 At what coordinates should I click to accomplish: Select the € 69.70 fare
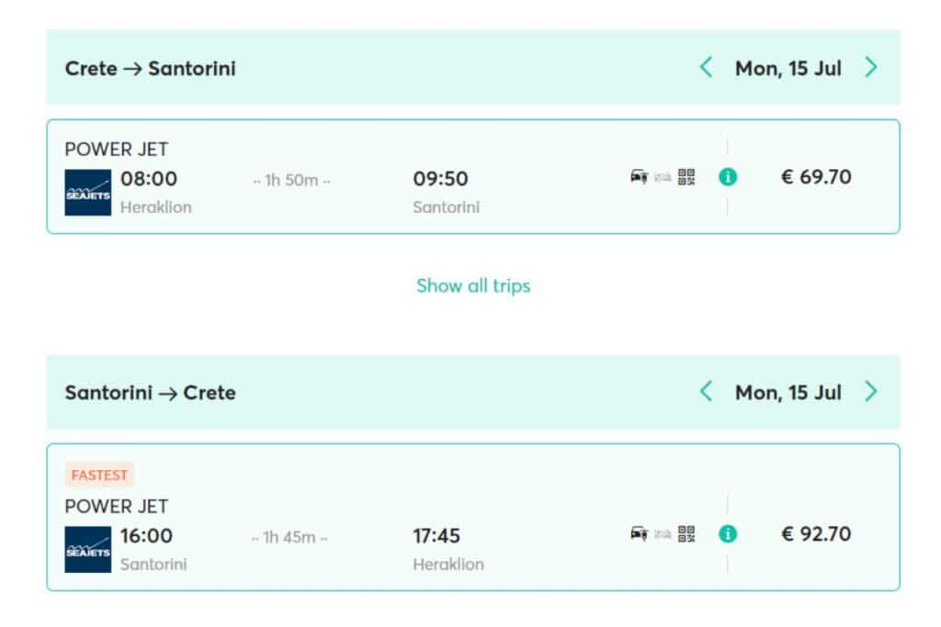pos(816,177)
